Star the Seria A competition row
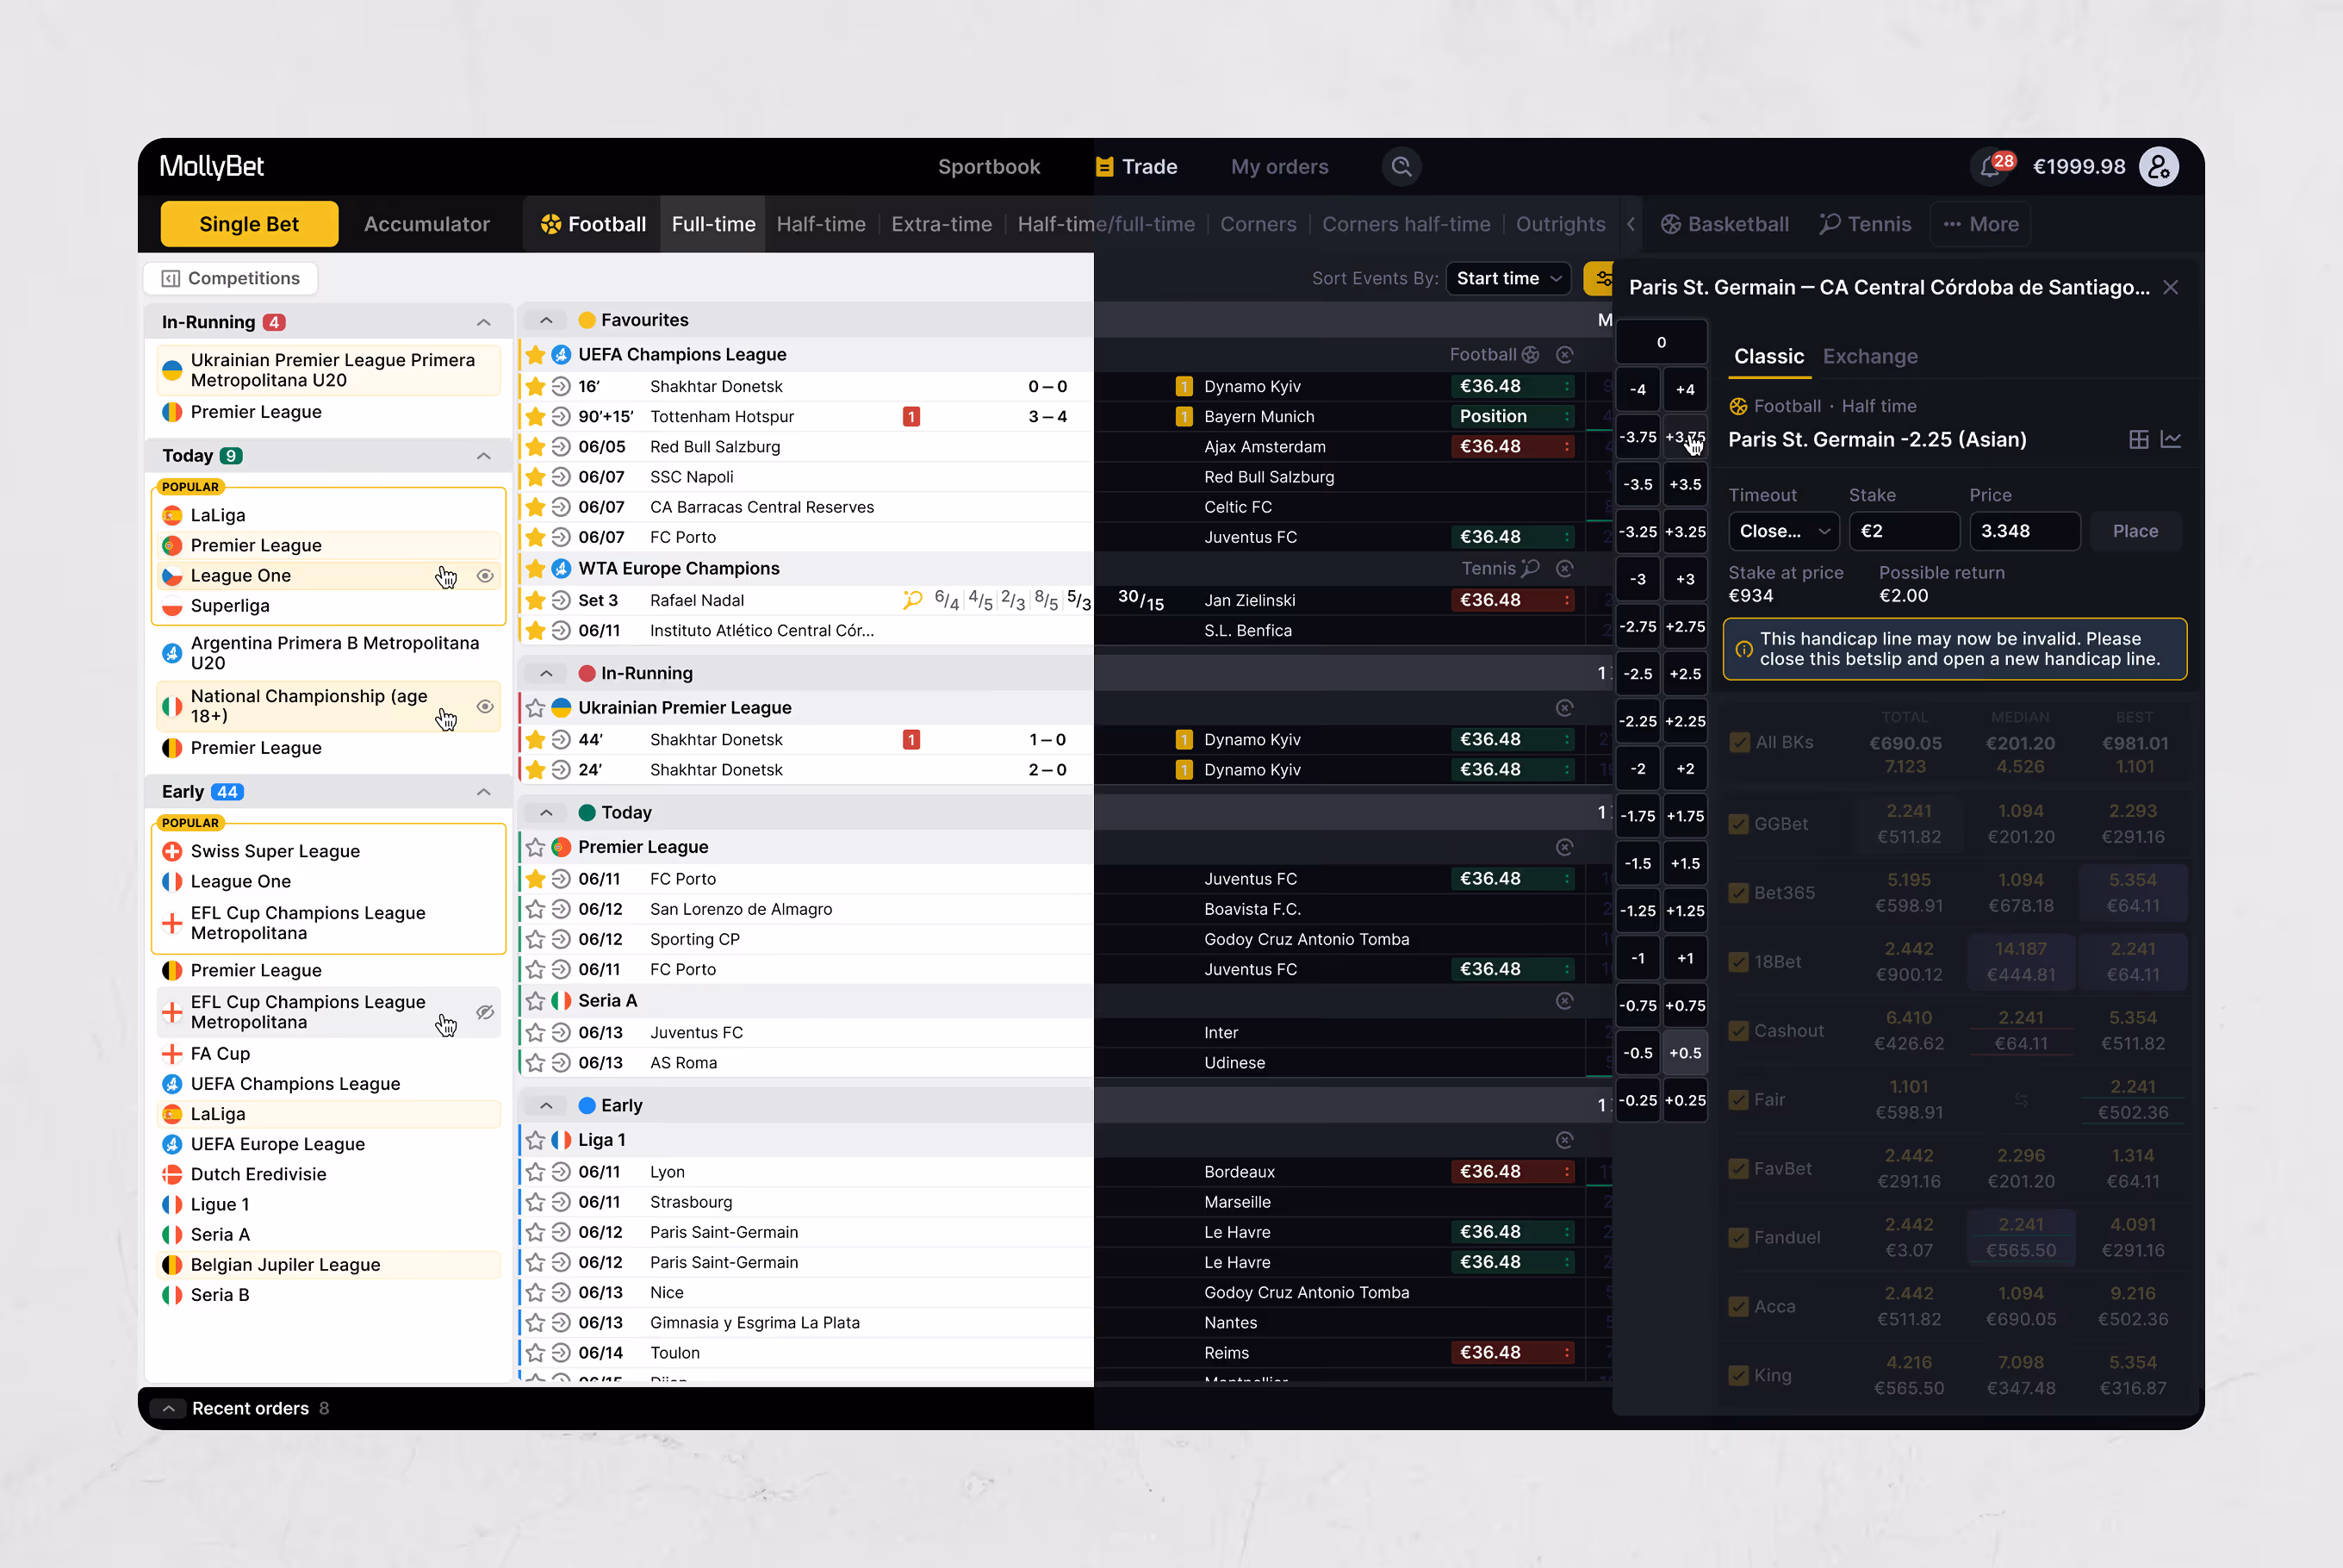Viewport: 2343px width, 1568px height. point(536,1001)
